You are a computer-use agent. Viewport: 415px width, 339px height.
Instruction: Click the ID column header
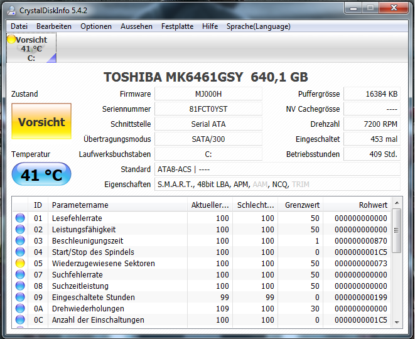[x=38, y=205]
